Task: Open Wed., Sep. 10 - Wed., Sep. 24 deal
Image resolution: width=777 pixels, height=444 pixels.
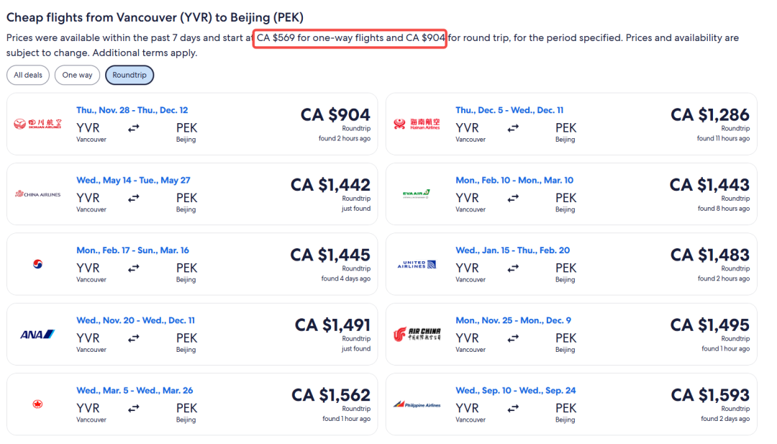Action: pyautogui.click(x=571, y=404)
